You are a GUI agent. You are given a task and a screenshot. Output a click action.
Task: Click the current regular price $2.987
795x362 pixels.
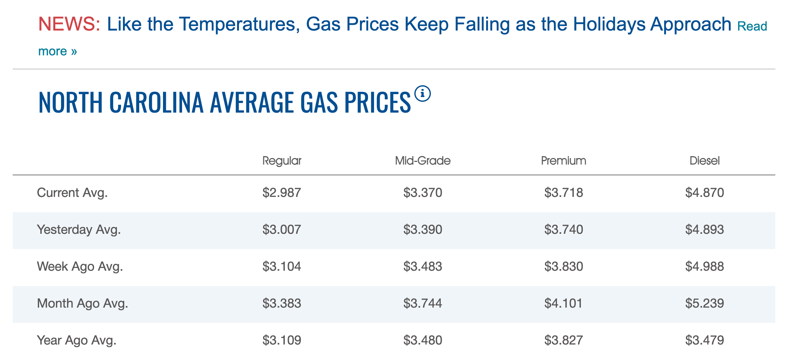[282, 193]
